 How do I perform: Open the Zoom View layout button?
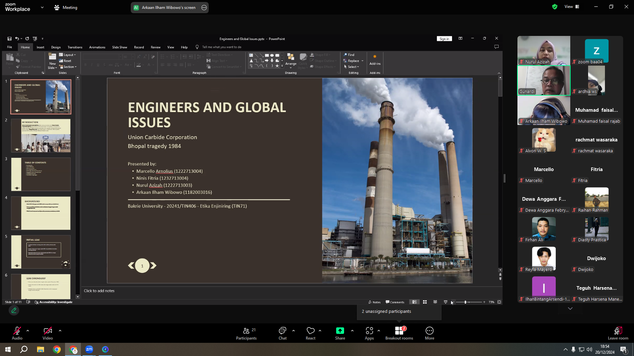click(572, 7)
